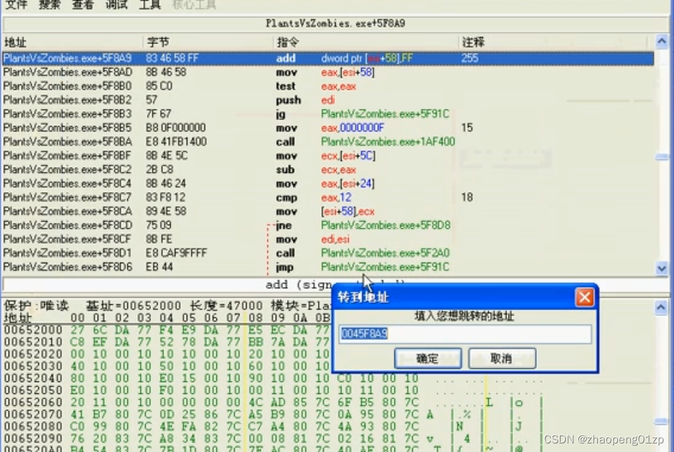Select the jne PlantsVsZombies.exe+5F8D8 row
Screen dimensions: 674x452
point(328,225)
